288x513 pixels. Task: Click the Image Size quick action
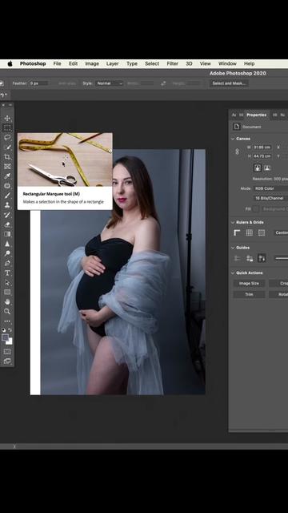coord(249,283)
